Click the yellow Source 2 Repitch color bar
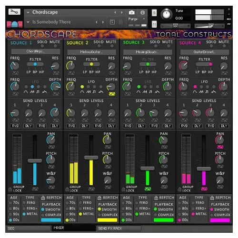This screenshot has width=238, height=238. [107, 220]
